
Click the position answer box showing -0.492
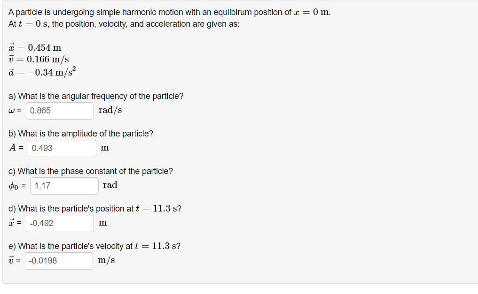coord(60,223)
